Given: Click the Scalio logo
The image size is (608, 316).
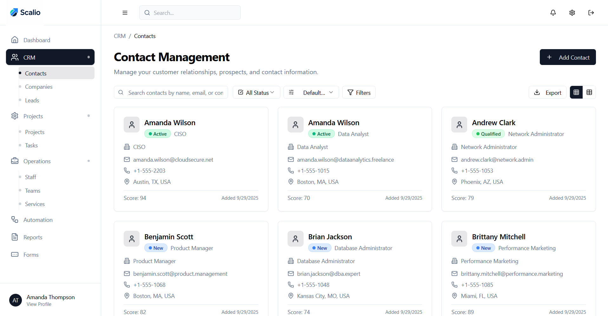Looking at the screenshot, I should point(25,12).
